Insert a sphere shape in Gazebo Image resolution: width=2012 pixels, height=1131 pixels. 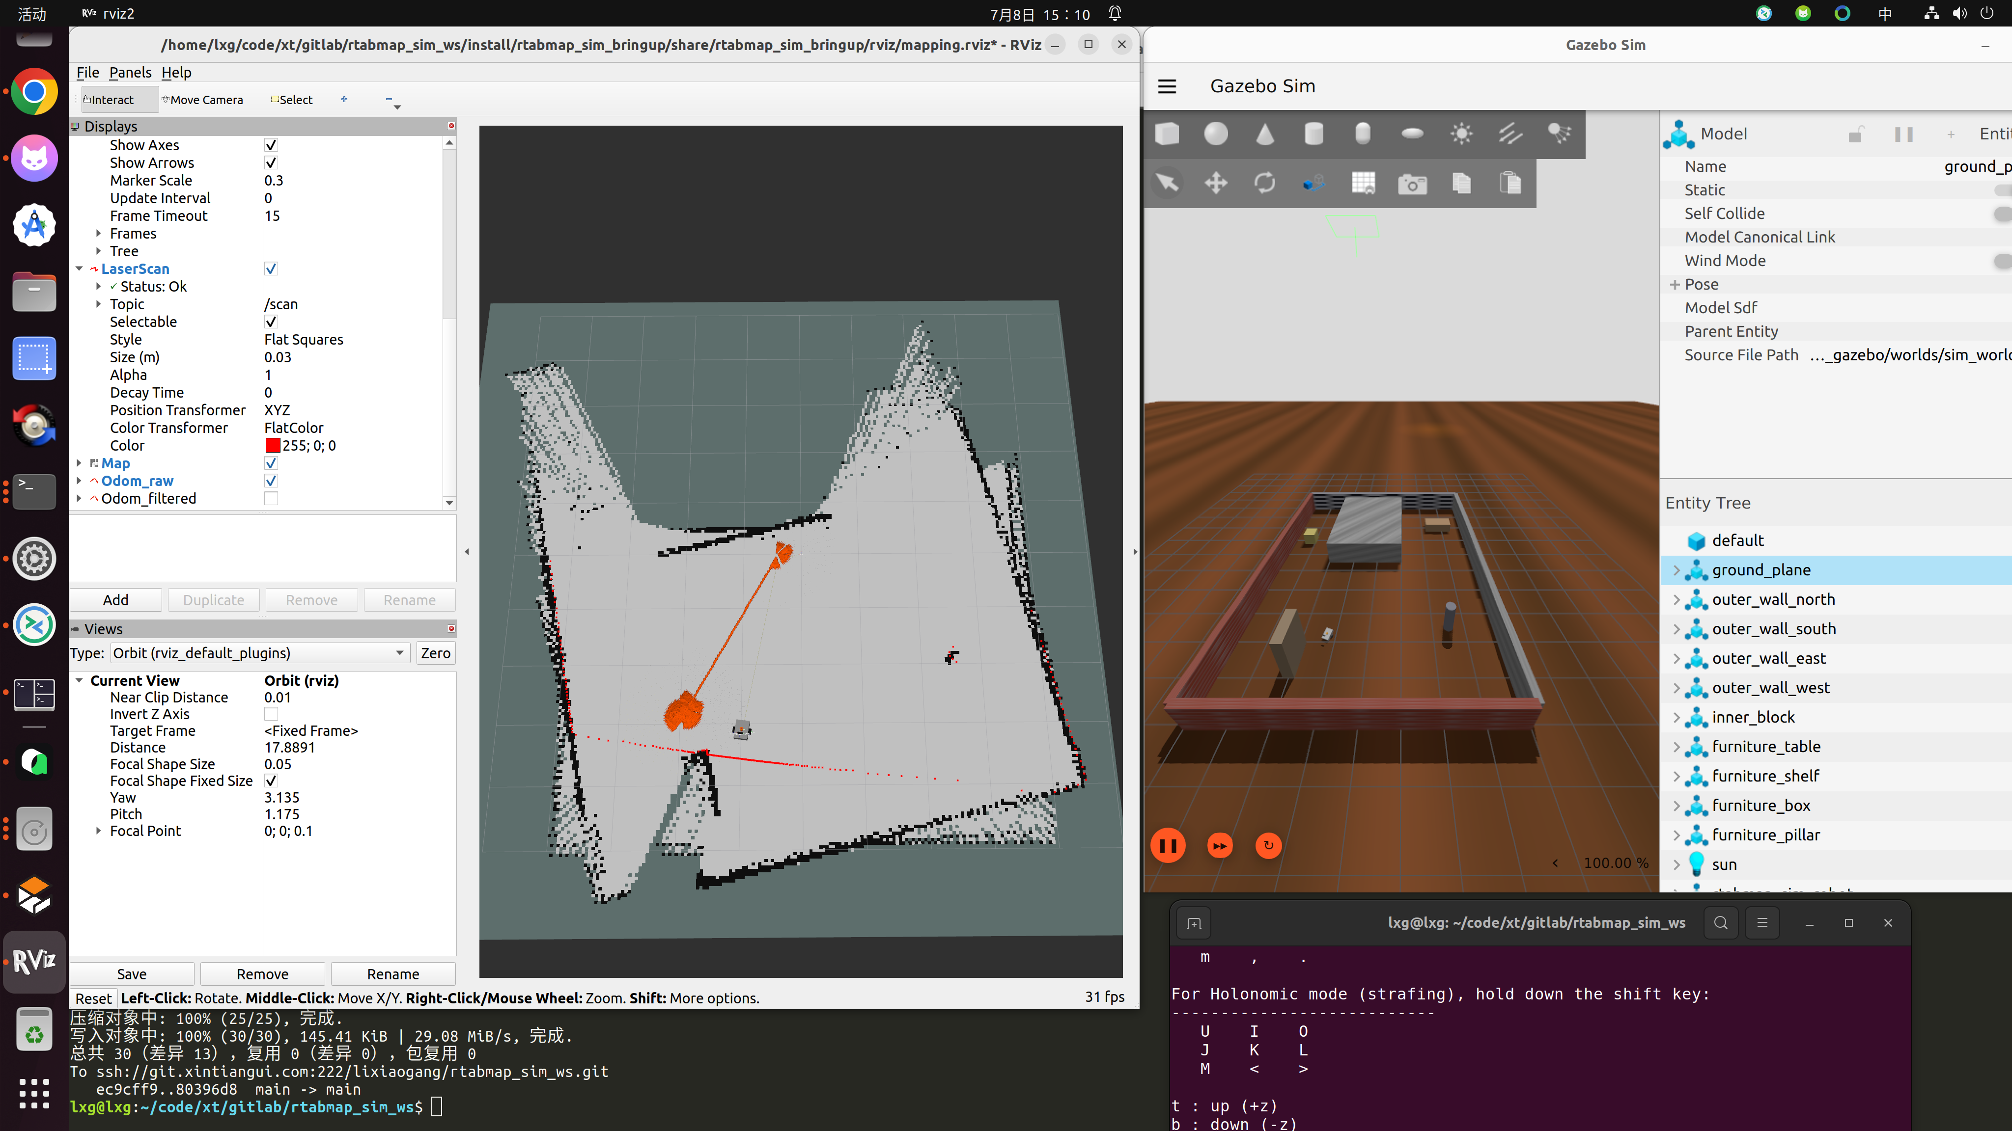point(1216,134)
